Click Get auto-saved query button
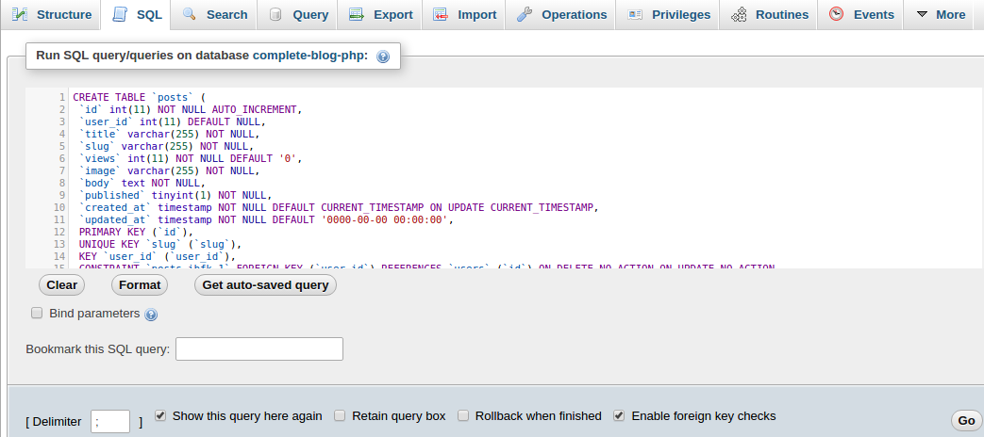The width and height of the screenshot is (984, 437). 265,284
